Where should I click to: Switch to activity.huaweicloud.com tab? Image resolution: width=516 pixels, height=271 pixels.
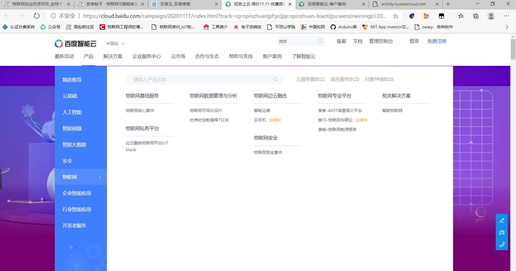coord(405,4)
